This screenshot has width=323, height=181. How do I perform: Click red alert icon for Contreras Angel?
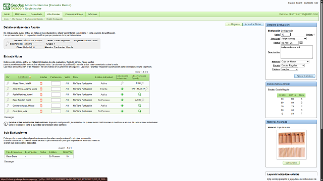(x=41, y=106)
